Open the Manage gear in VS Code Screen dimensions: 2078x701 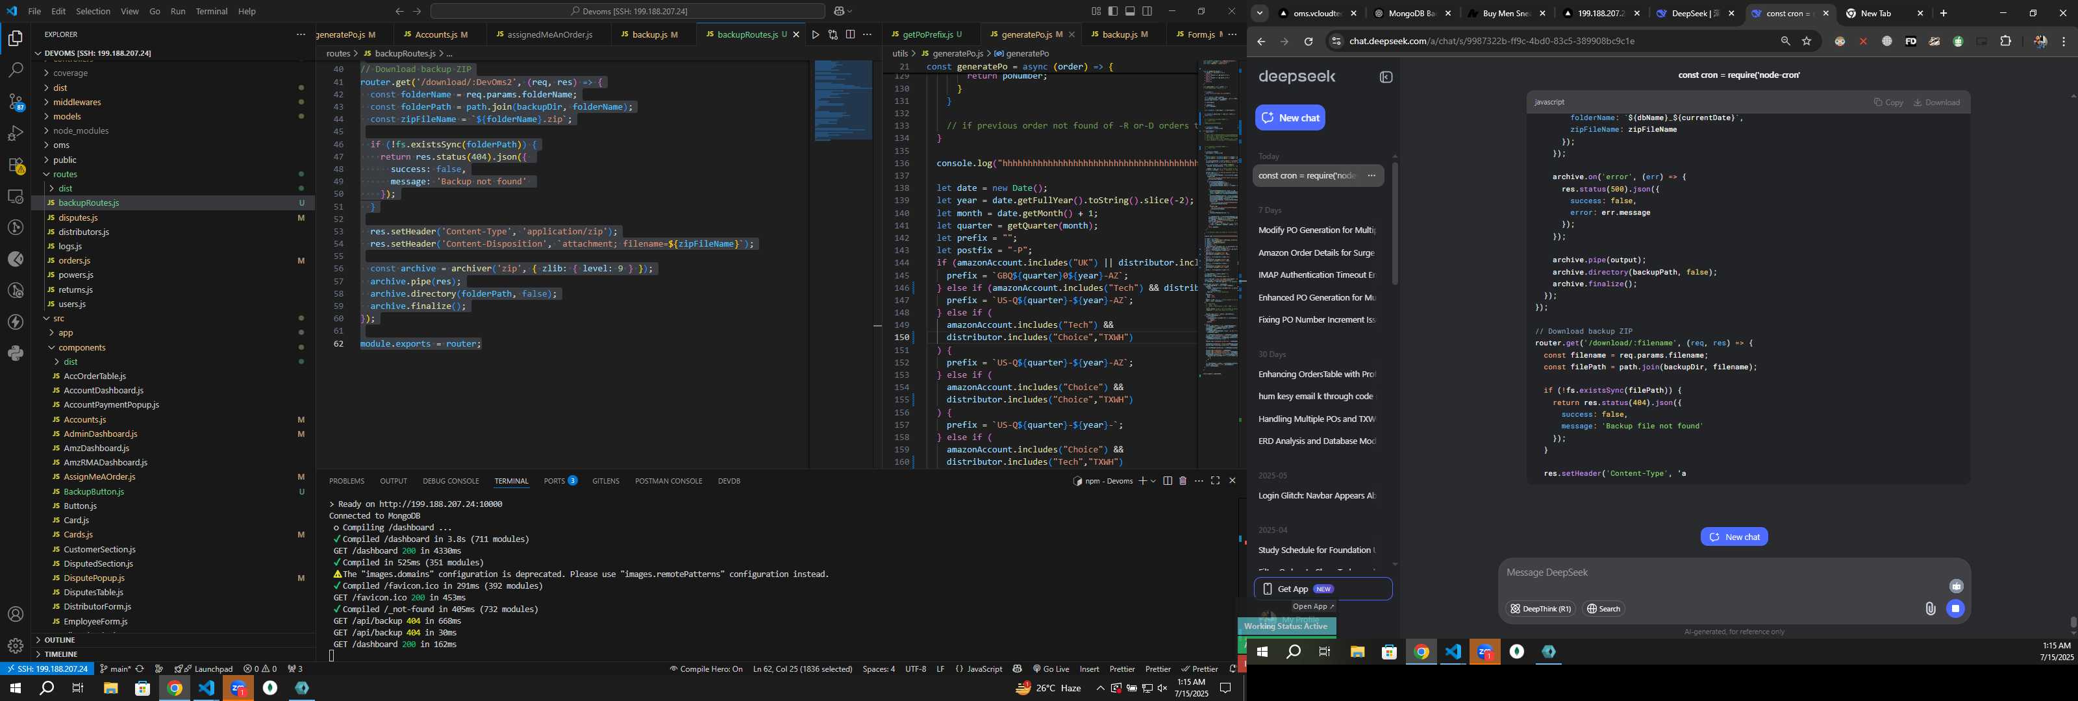click(16, 645)
